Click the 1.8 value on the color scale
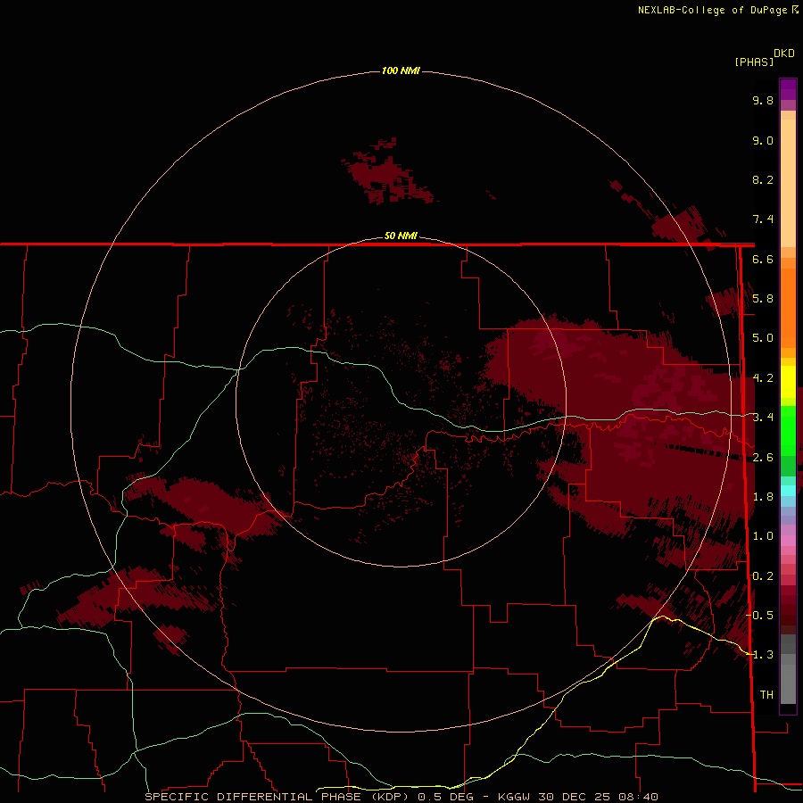 pyautogui.click(x=763, y=497)
